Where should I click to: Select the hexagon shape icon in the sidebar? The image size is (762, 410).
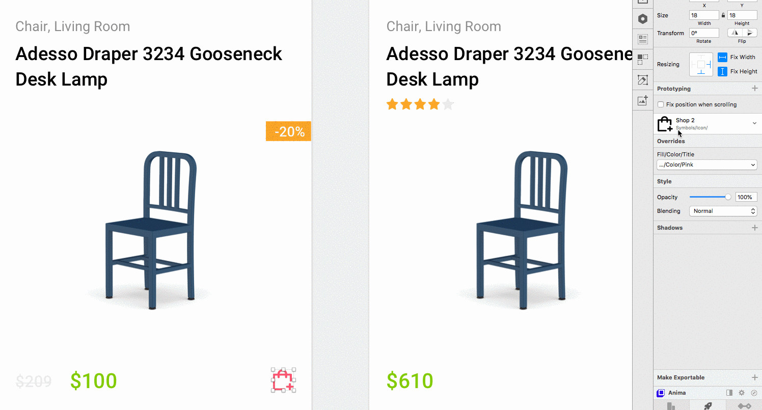coord(642,18)
